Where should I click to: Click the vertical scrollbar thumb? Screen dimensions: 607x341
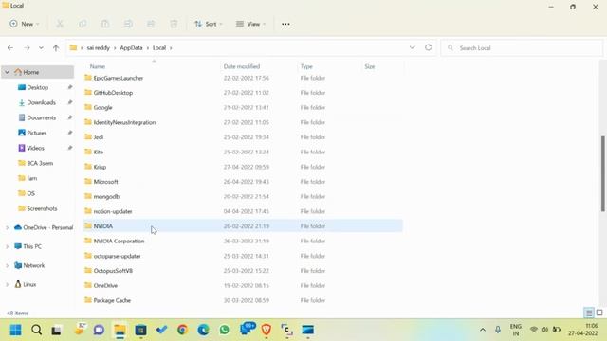[x=603, y=174]
